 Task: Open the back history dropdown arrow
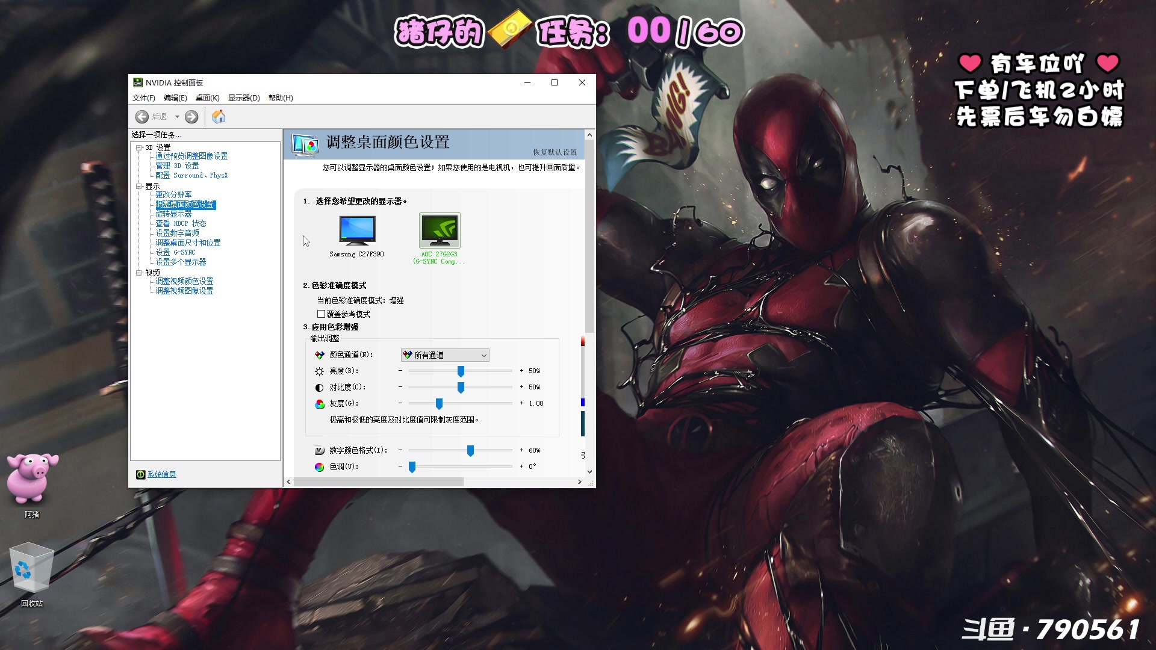[177, 117]
